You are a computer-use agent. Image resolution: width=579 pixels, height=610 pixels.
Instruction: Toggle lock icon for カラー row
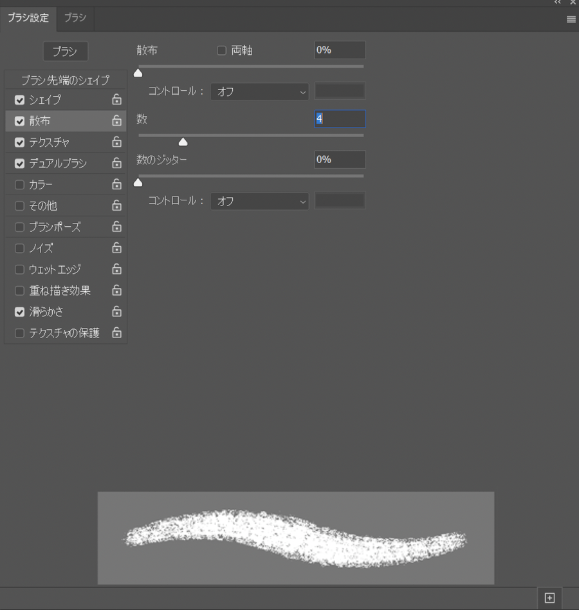coord(116,184)
